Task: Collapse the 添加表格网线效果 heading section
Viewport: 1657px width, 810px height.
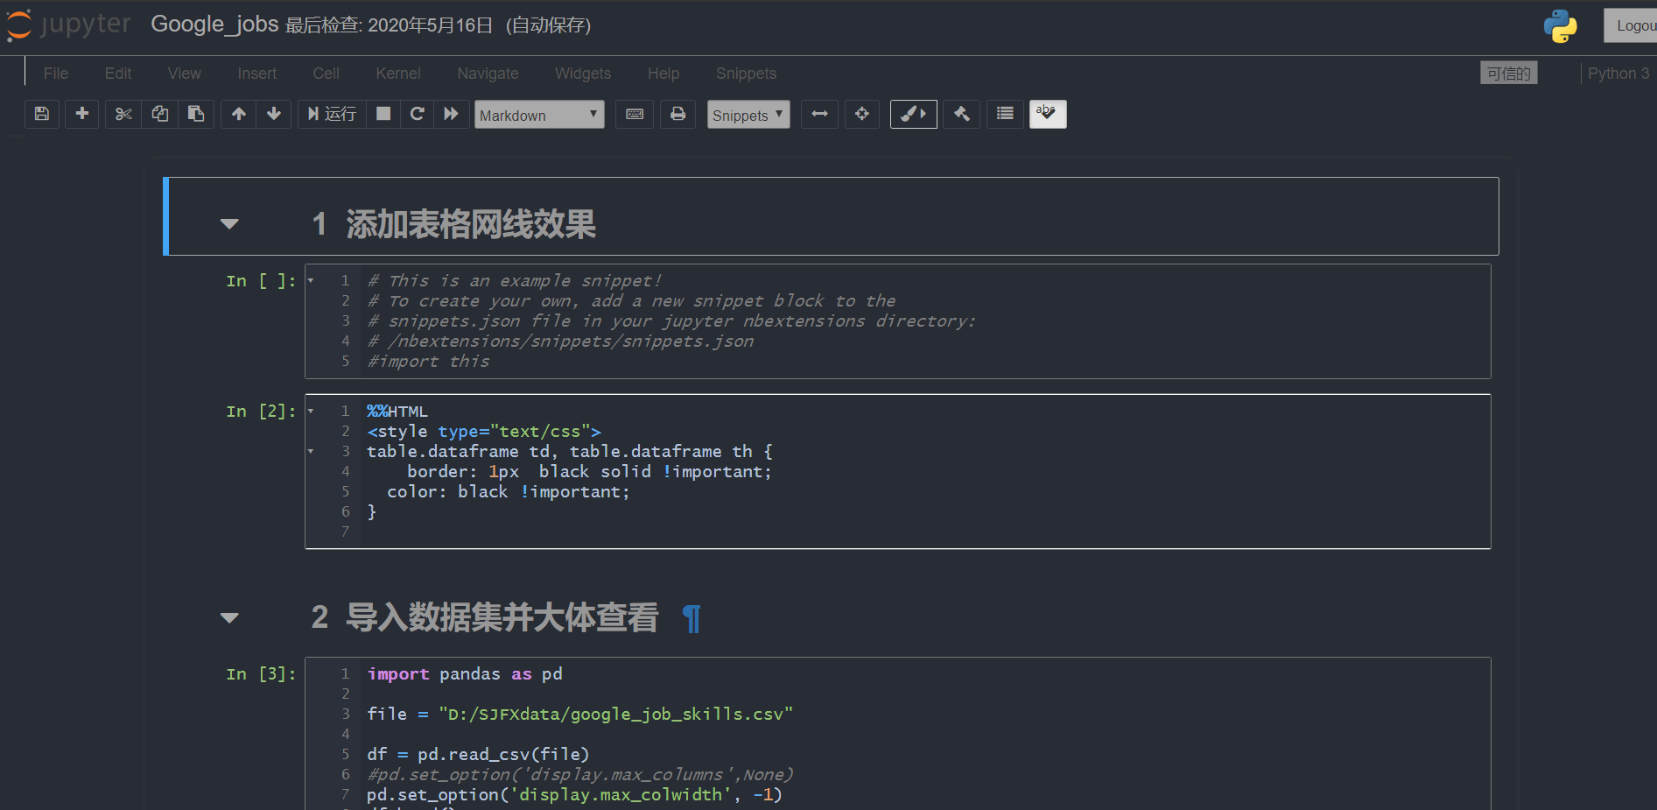Action: (228, 223)
